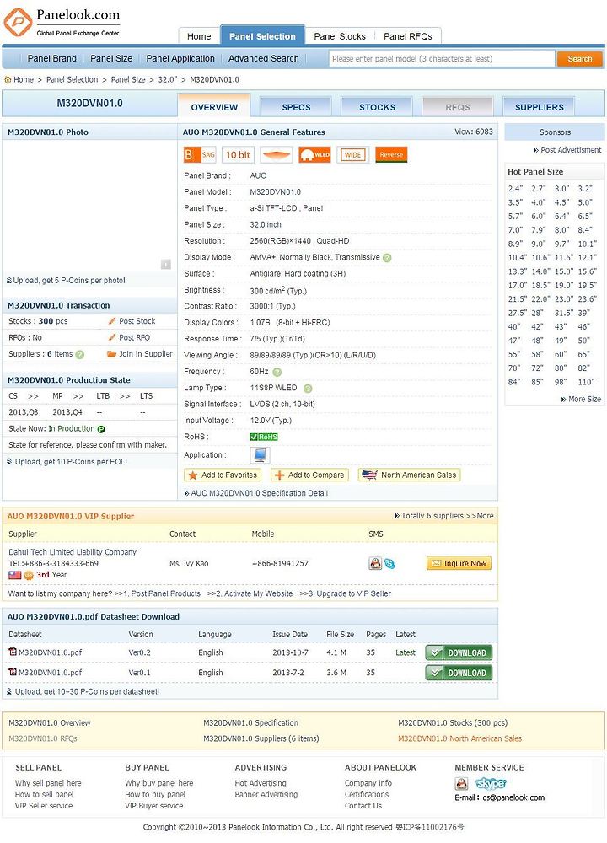Screen dimensions: 607x843
Task: Click the orange slim panel shape icon
Action: [276, 155]
